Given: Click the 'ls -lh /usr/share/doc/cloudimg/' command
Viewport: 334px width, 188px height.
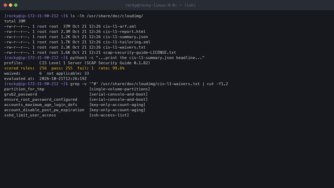Looking at the screenshot, I should [x=107, y=16].
